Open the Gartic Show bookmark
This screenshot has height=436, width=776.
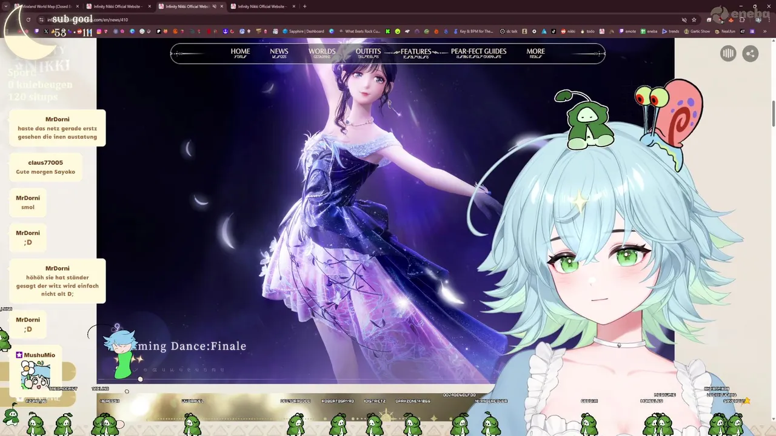697,31
